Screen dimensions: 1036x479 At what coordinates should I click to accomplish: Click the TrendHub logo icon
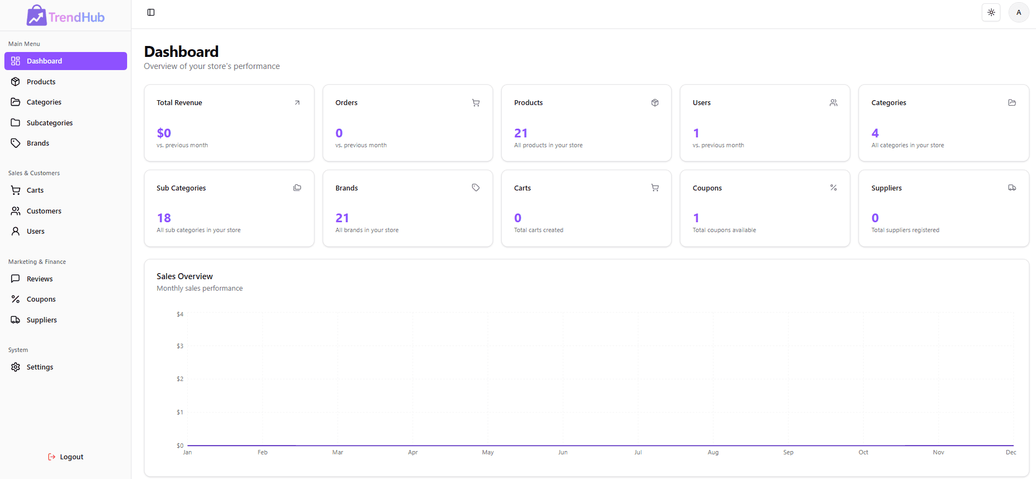(37, 15)
